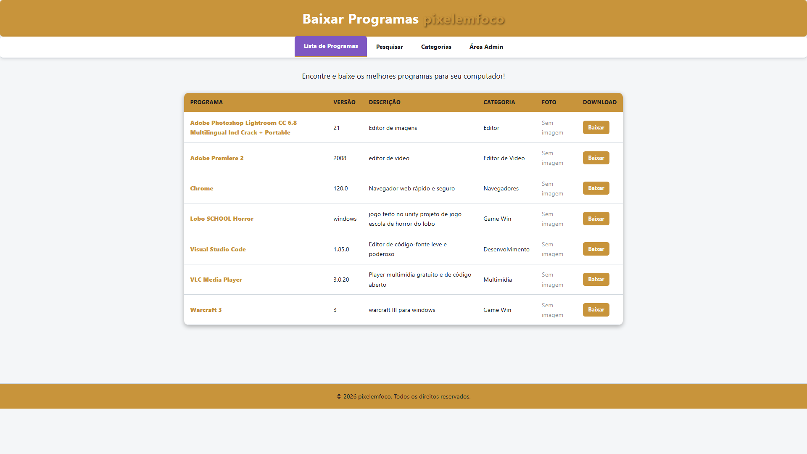Download Chrome with its Baixar button
The width and height of the screenshot is (807, 454).
click(596, 188)
